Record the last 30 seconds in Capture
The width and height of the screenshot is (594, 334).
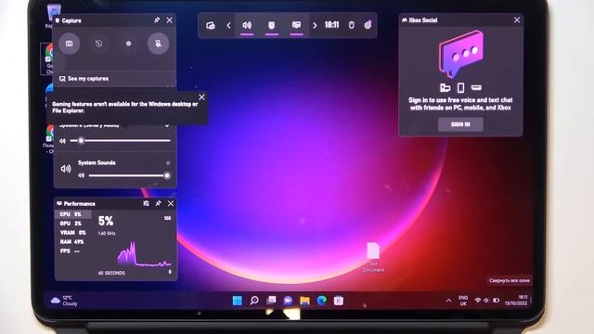(99, 44)
